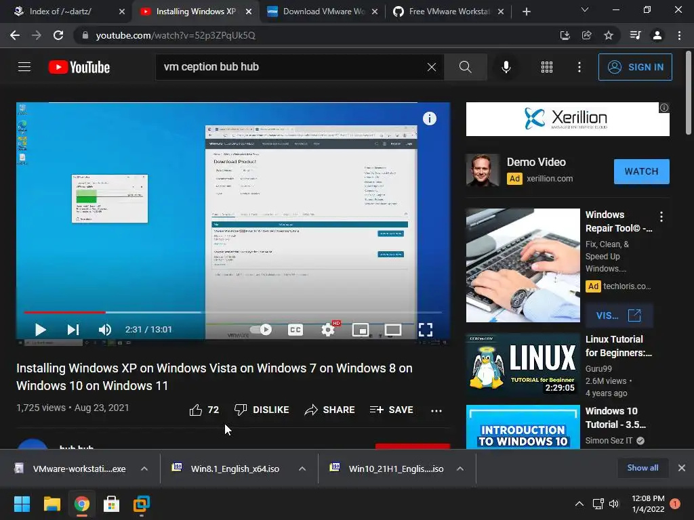Open options menu for Windows Repair Tool ad

(661, 216)
